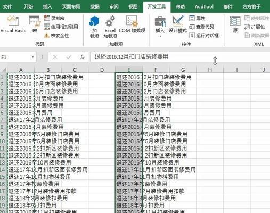Click 扩展包 expansion packs
This screenshot has width=270, height=213.
pos(255,27)
